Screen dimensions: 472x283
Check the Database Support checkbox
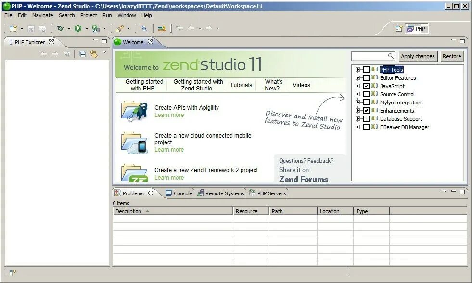pyautogui.click(x=366, y=118)
